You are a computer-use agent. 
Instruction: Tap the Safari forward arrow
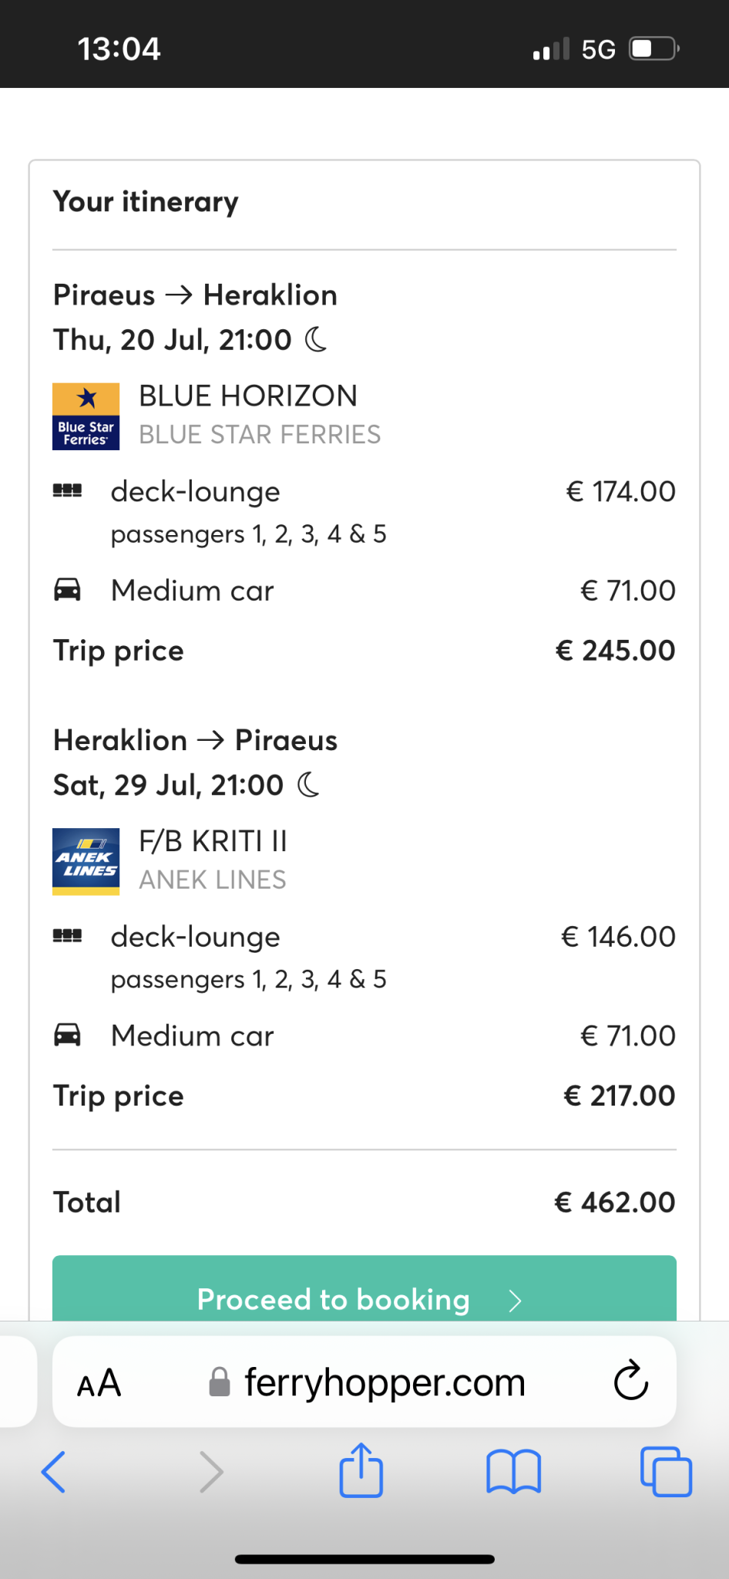pos(211,1472)
